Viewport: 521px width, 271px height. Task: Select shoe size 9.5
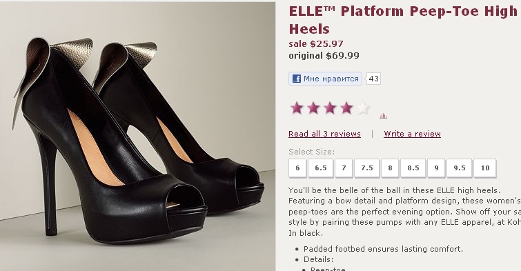tap(459, 168)
